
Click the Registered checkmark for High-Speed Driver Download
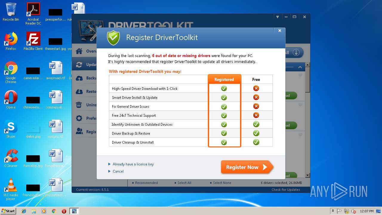(x=224, y=88)
